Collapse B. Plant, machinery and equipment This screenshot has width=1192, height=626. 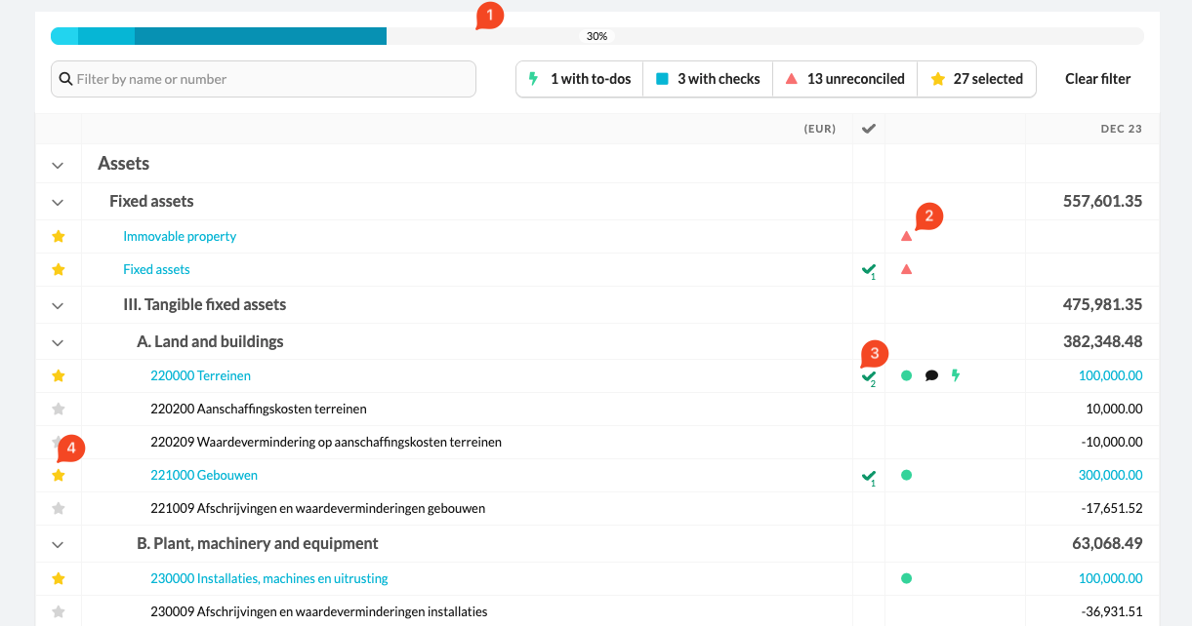tap(58, 545)
